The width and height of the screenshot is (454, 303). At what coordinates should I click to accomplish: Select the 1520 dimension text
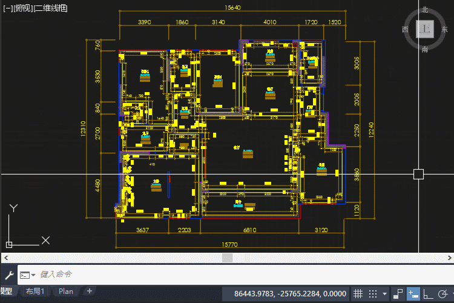[334, 22]
